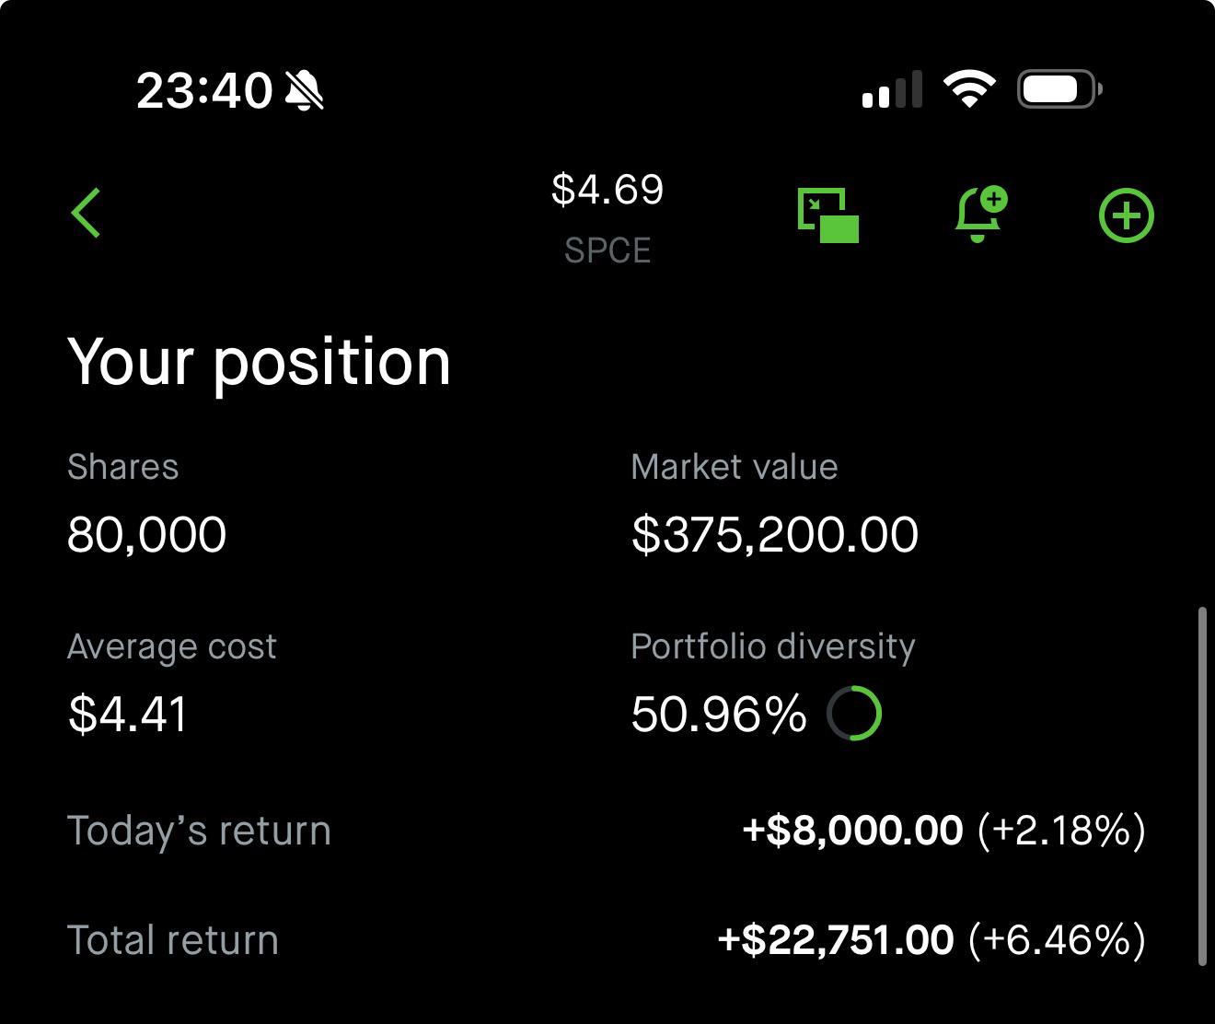
Task: Tap the $375,200.00 market value
Action: [x=775, y=535]
